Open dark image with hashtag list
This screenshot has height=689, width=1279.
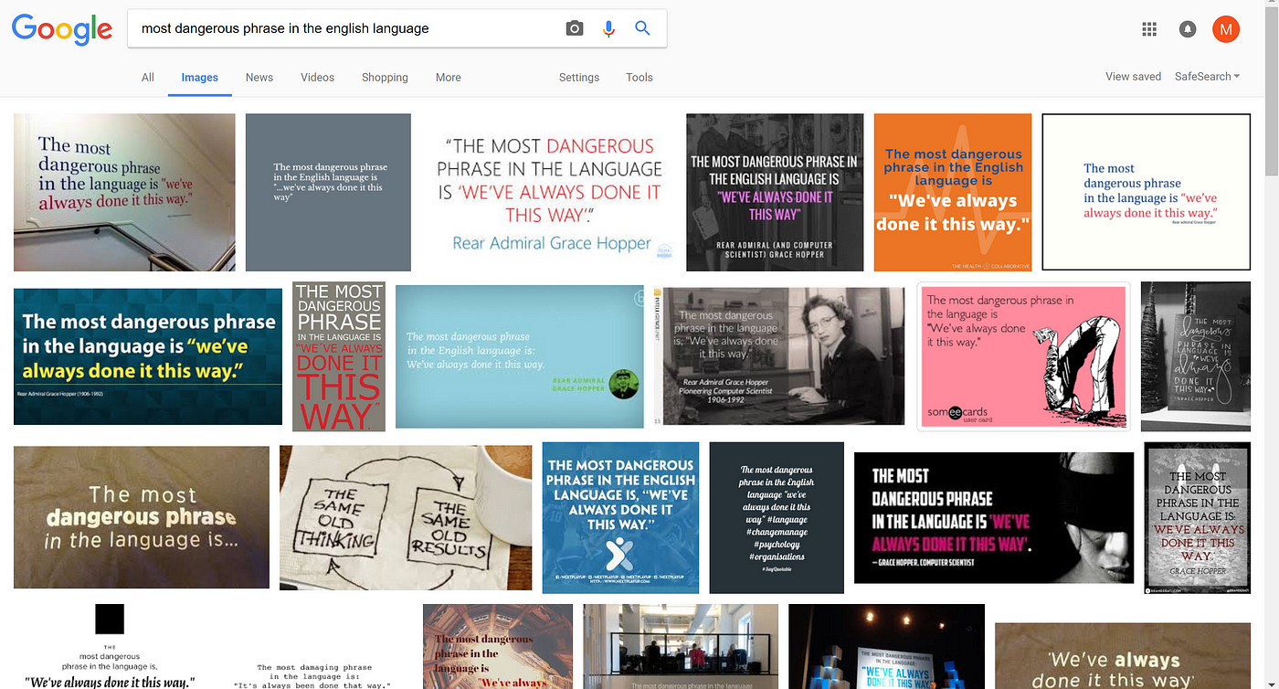777,517
